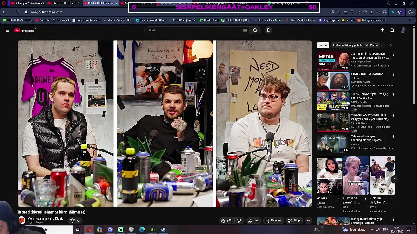Open the Oliko illan paras? short thumbnail

pos(356,175)
